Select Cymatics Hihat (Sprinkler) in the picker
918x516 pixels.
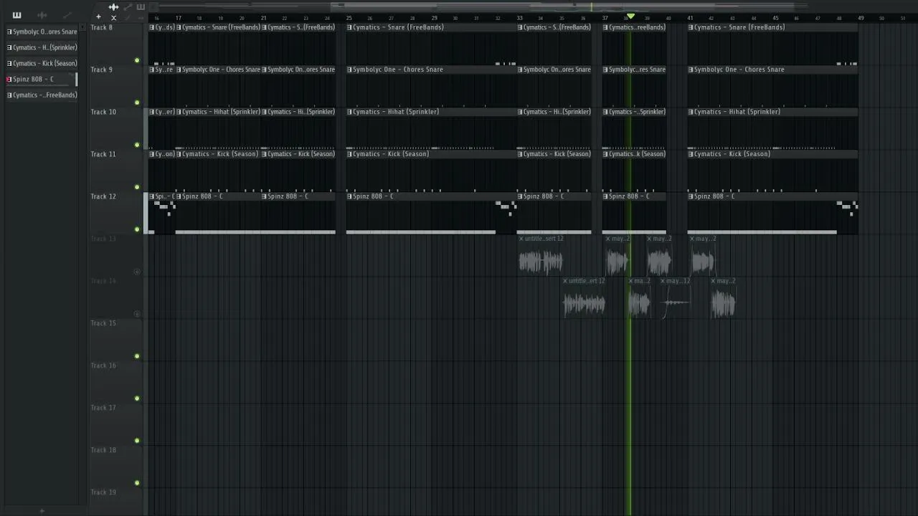(x=42, y=47)
